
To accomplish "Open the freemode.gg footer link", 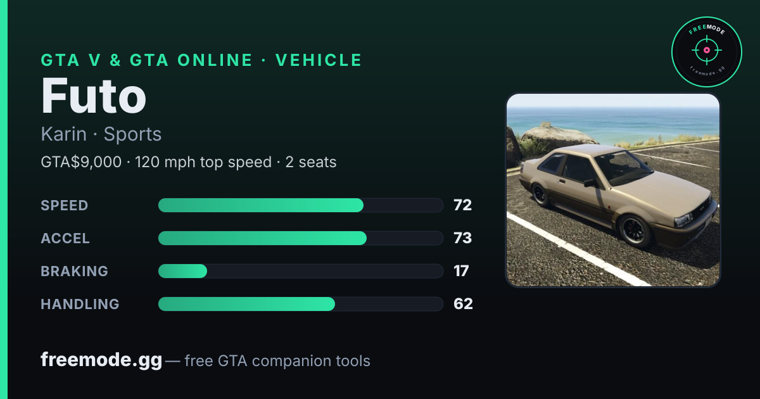I will [101, 360].
